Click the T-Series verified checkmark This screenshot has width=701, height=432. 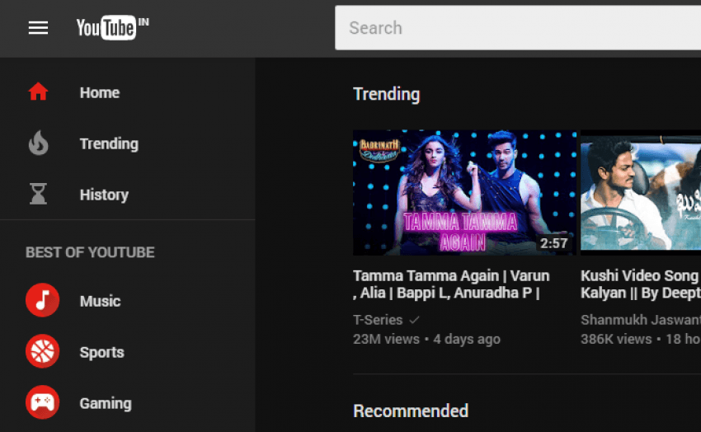[415, 320]
